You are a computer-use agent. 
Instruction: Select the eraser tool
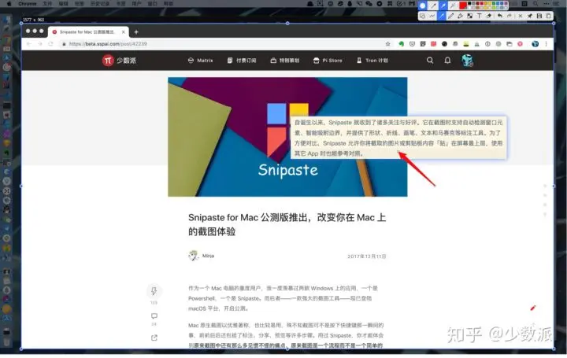tap(489, 17)
